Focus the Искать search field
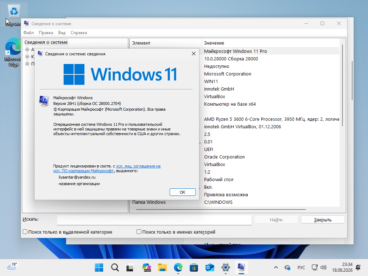This screenshot has width=368, height=276. point(154,220)
